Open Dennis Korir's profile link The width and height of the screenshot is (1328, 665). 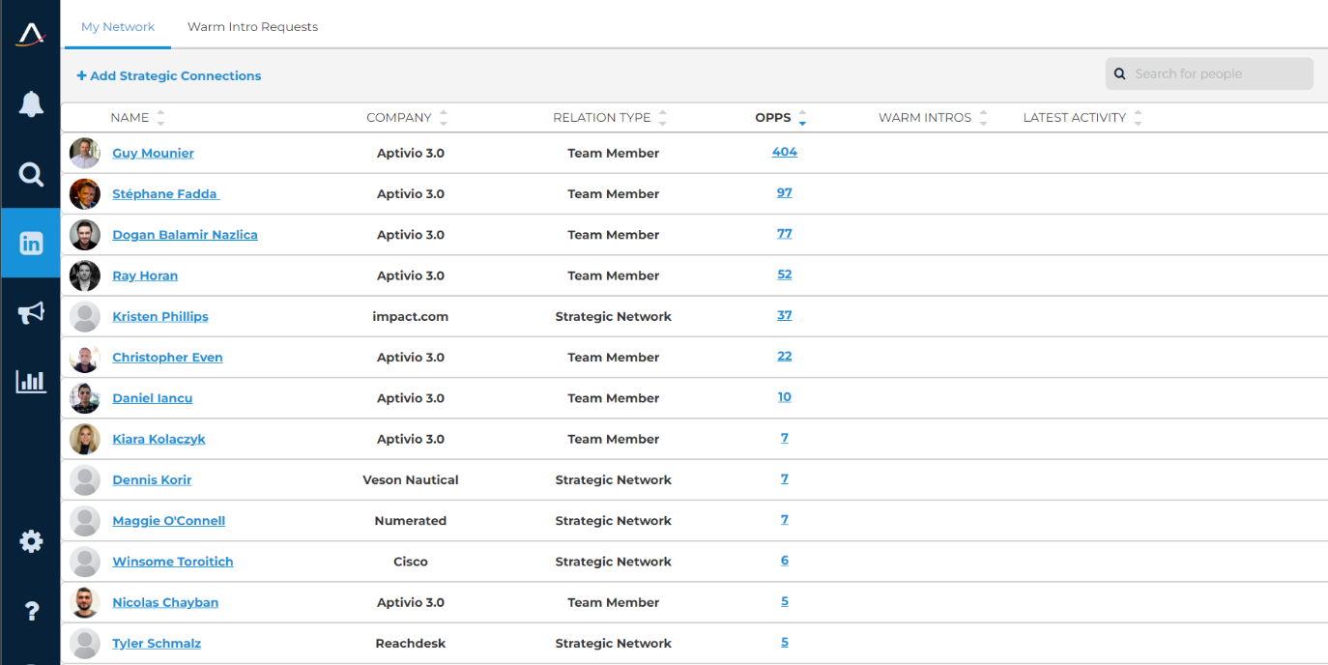[x=152, y=480]
